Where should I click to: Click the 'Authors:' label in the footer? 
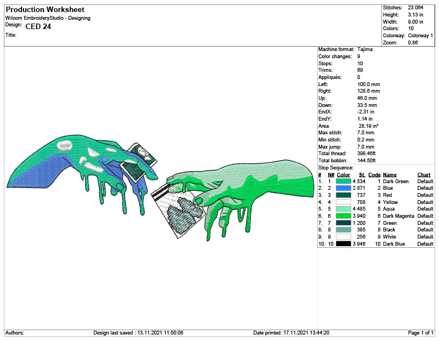pyautogui.click(x=15, y=333)
